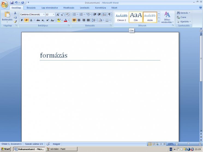The height and width of the screenshot is (152, 203).
Task: Open Word help question mark
Action: click(201, 8)
